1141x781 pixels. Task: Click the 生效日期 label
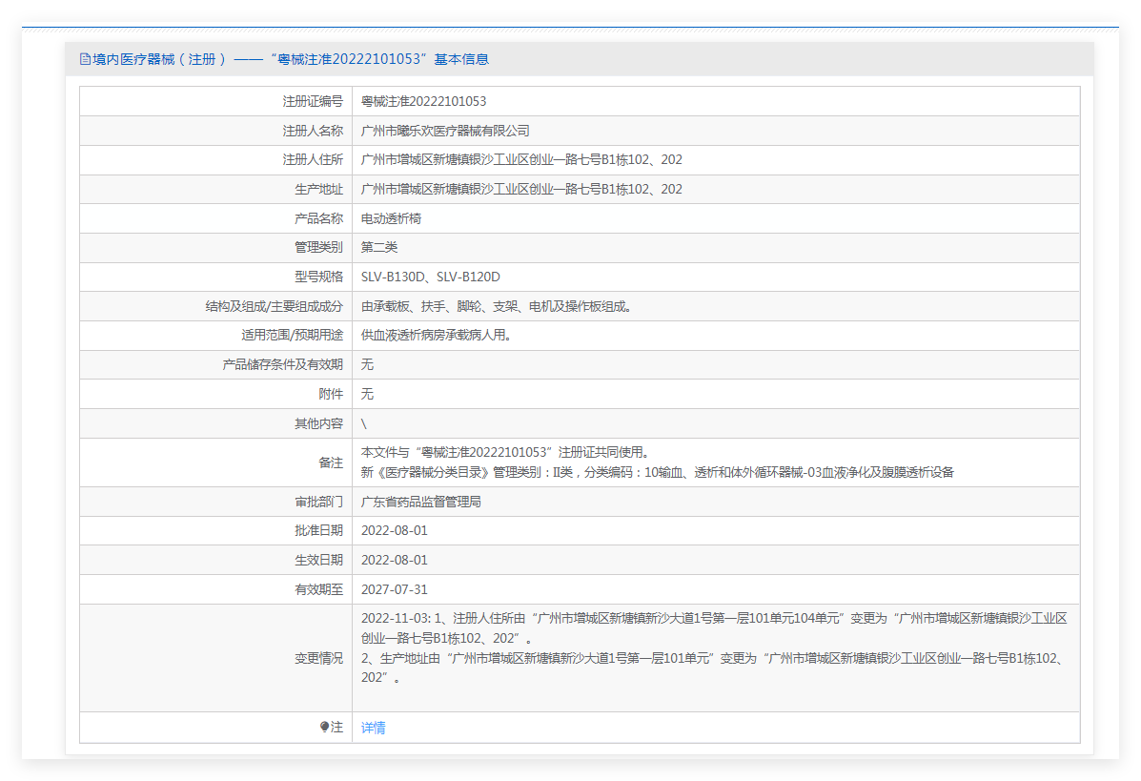tap(318, 561)
